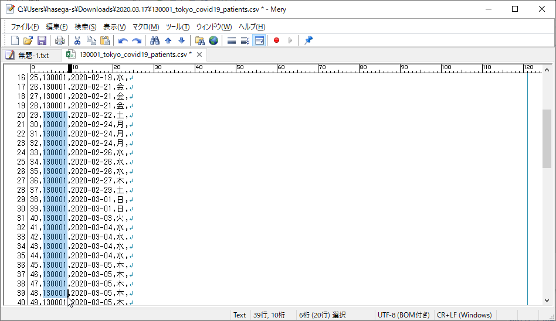556x321 pixels.
Task: Click the Mery app icon in title bar
Action: click(10, 9)
